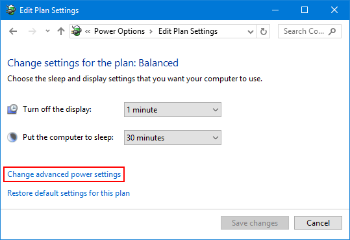This screenshot has width=350, height=240.
Task: Open the Turn off the display dropdown
Action: tap(173, 110)
